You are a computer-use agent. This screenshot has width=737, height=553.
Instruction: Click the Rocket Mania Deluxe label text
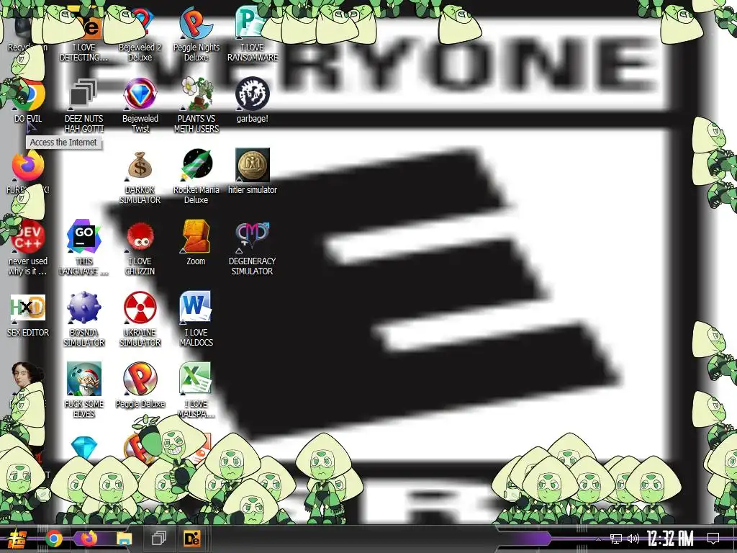coord(196,194)
